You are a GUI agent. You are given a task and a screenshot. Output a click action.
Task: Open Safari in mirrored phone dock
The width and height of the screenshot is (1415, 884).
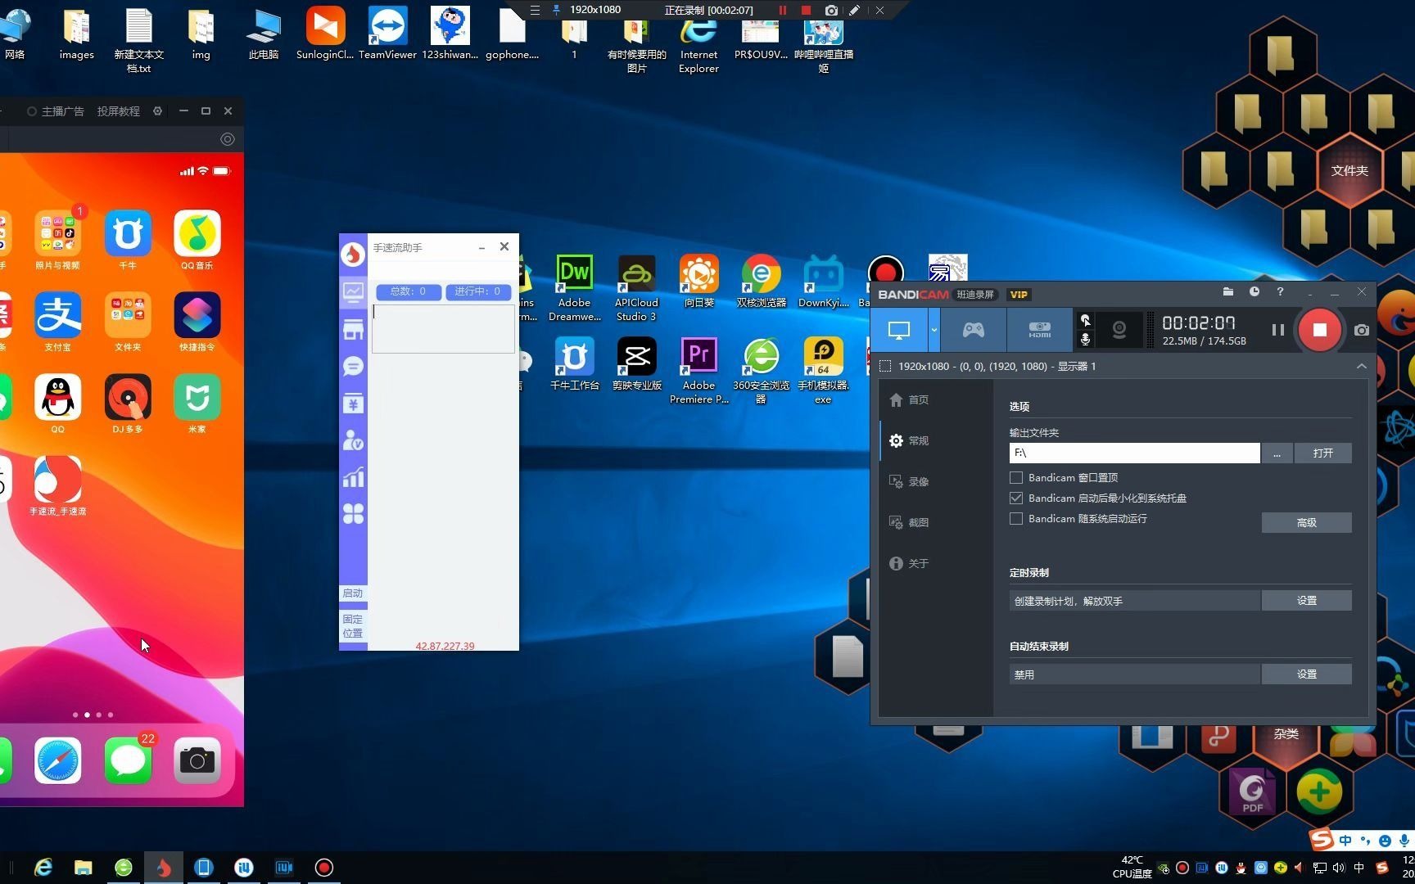[57, 760]
